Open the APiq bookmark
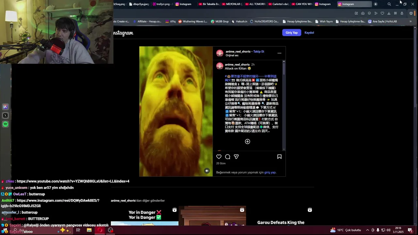 tap(170, 21)
